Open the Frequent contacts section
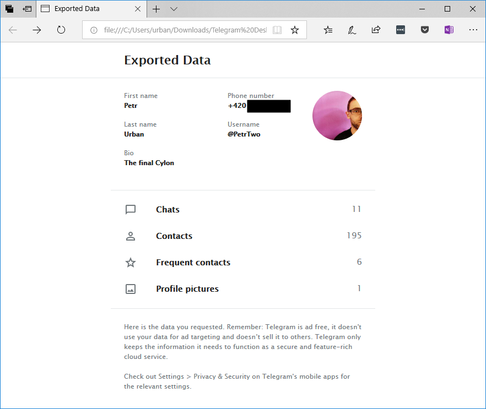The width and height of the screenshot is (486, 409). tap(243, 263)
